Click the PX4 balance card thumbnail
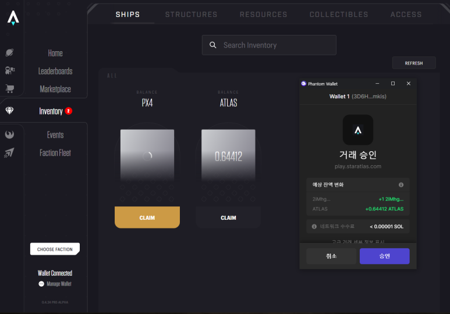Viewport: 450px width, 314px height. coord(147,155)
